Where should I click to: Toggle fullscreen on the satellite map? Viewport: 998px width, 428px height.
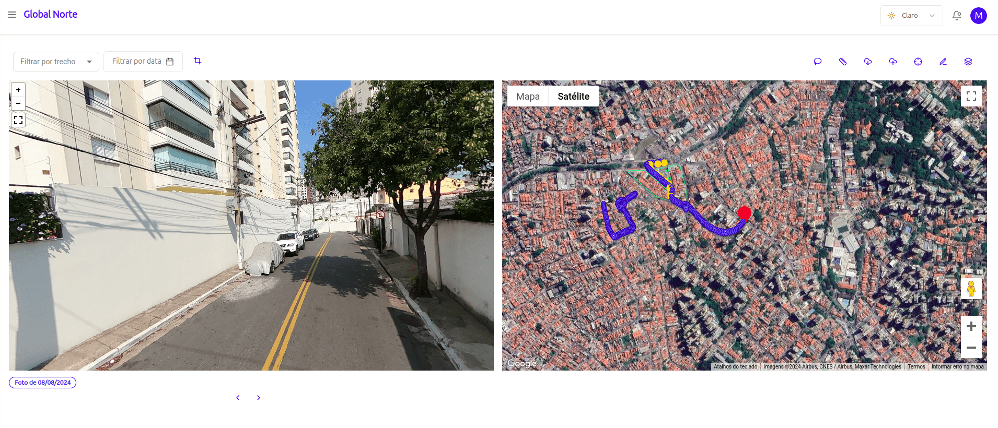[x=971, y=96]
